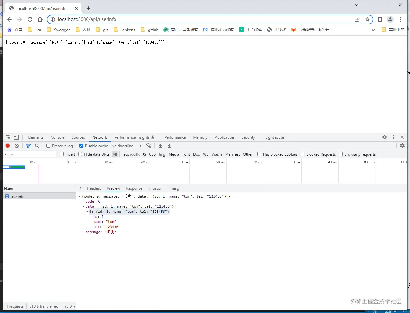410x313 pixels.
Task: Collapse the root JSON object in Preview
Action: point(80,196)
